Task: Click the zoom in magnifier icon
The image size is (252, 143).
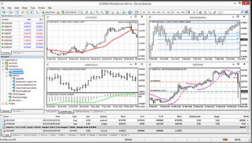Action: [x=97, y=12]
